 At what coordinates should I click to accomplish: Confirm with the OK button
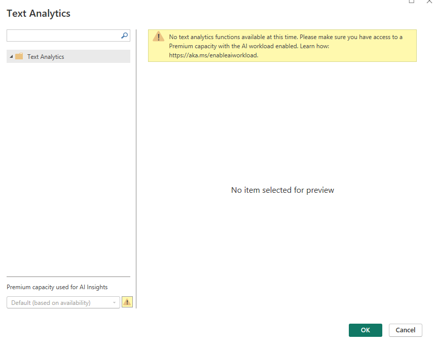(x=365, y=330)
